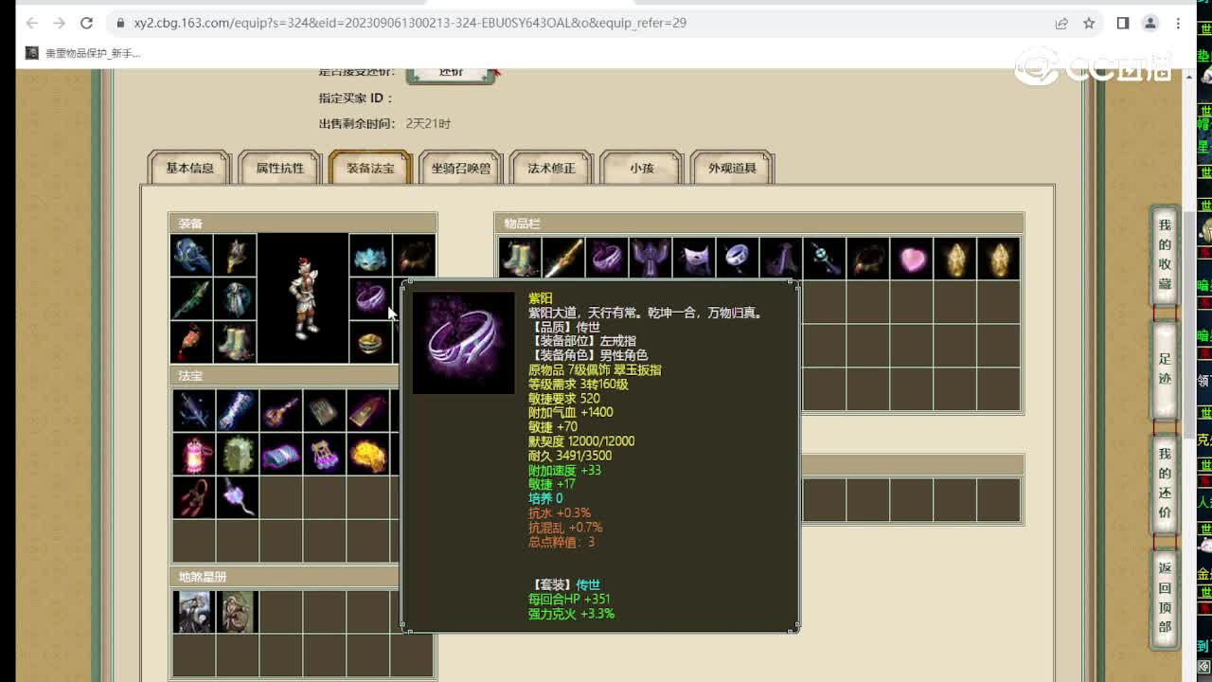This screenshot has height=682, width=1212.
Task: Select the pink heart in 物品栏 inventory
Action: point(912,258)
